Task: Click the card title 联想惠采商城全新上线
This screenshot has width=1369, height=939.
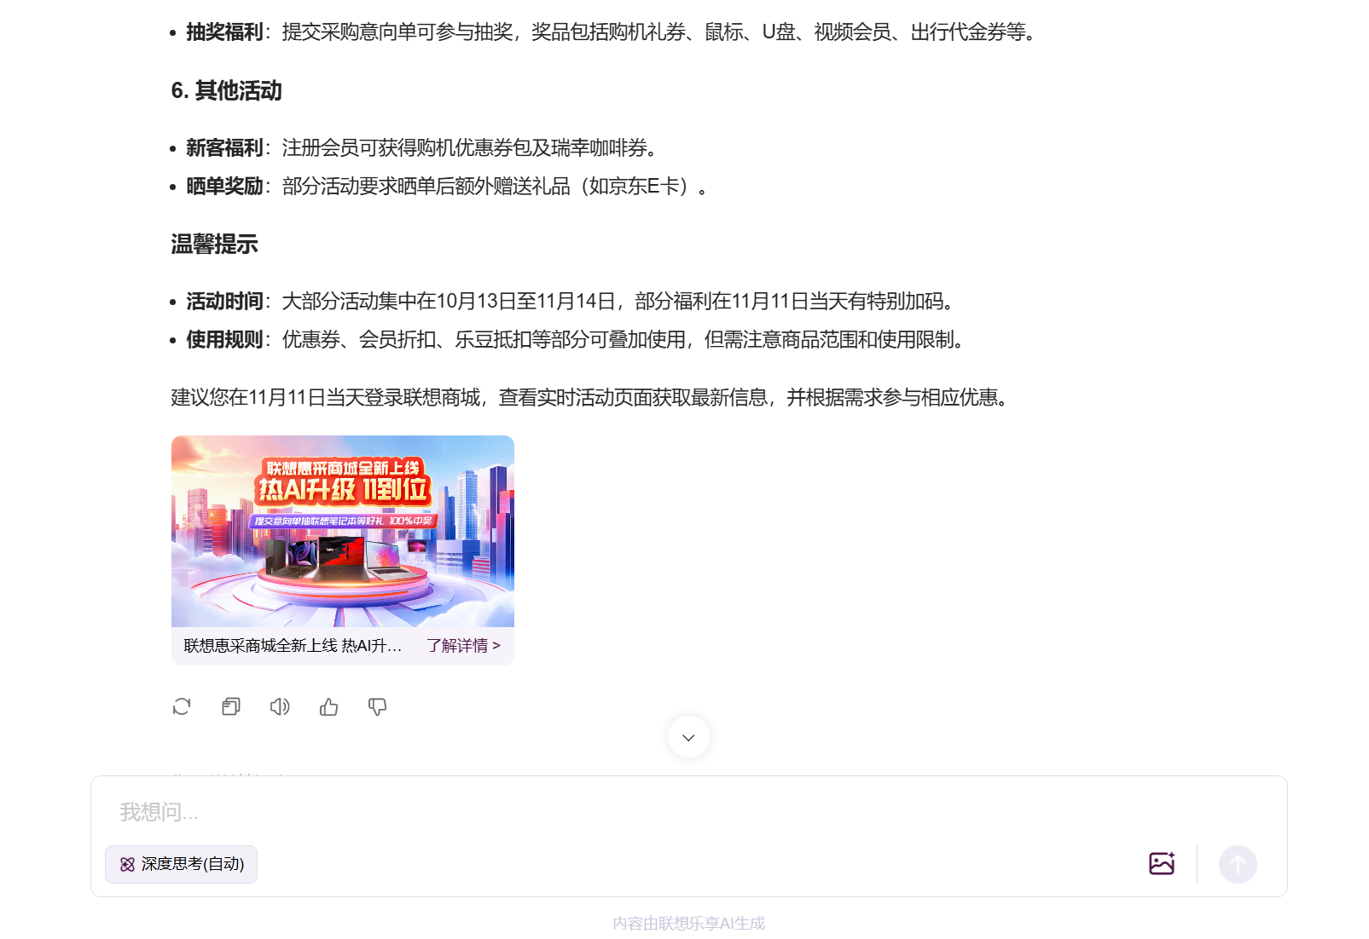Action: click(x=292, y=646)
